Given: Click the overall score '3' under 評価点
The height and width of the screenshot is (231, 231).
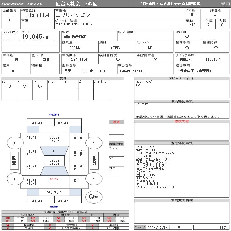Looking at the screenshot, I should click(x=215, y=15).
